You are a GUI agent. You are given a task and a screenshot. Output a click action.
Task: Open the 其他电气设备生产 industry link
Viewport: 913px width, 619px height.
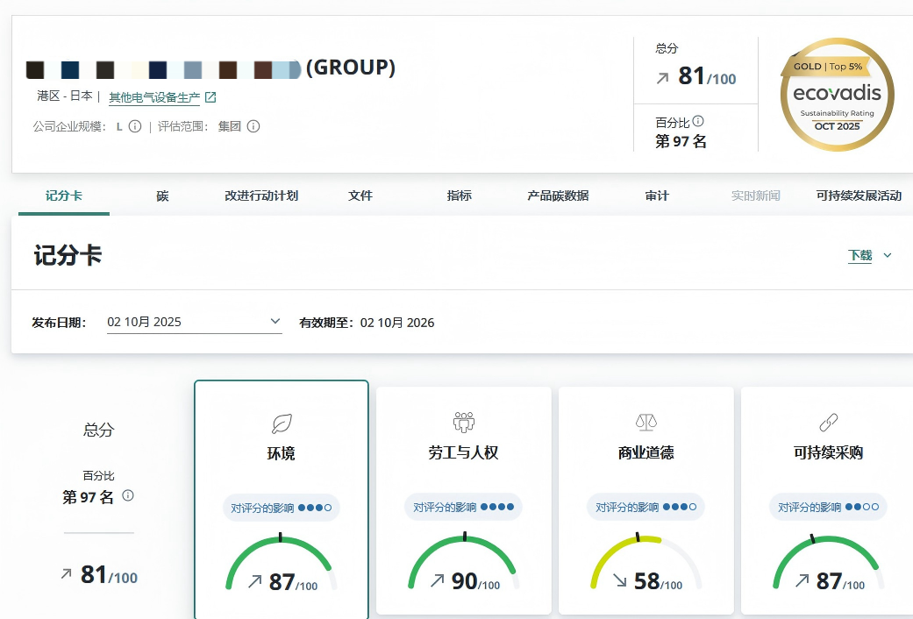[153, 96]
